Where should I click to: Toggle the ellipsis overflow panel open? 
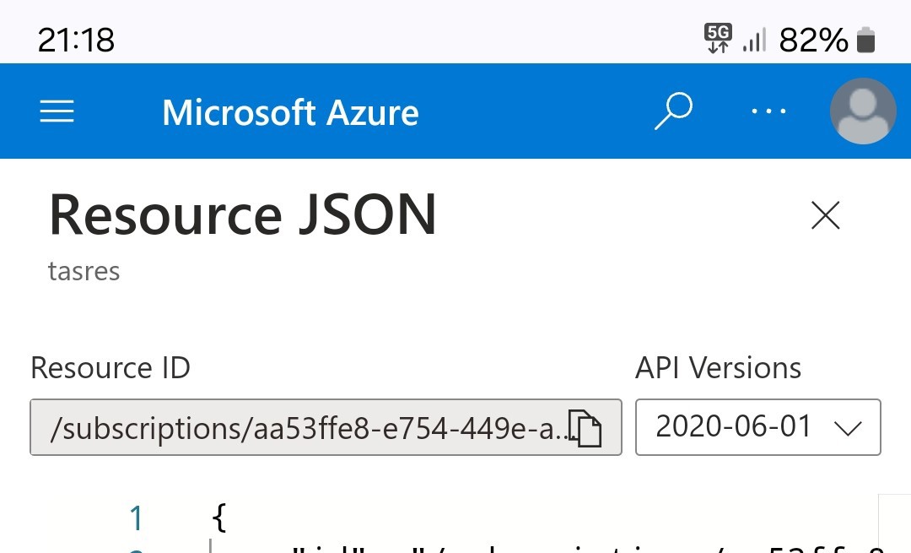coord(768,111)
